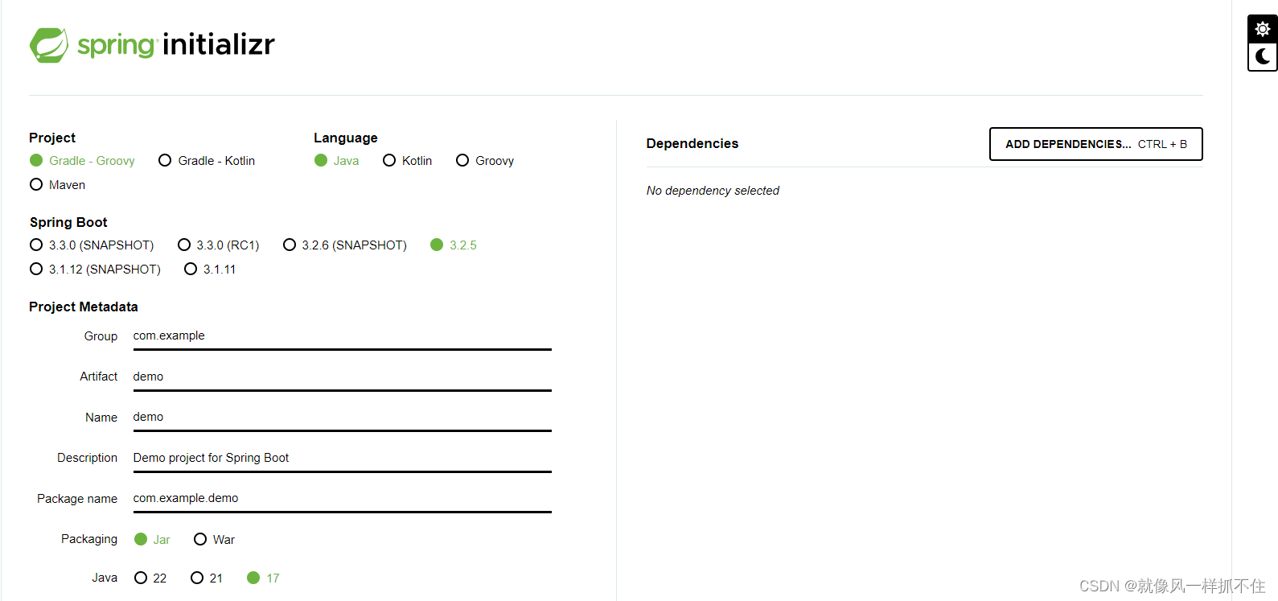Select Spring Boot version 3.1.11
Viewport: 1278px width, 601px height.
(210, 270)
